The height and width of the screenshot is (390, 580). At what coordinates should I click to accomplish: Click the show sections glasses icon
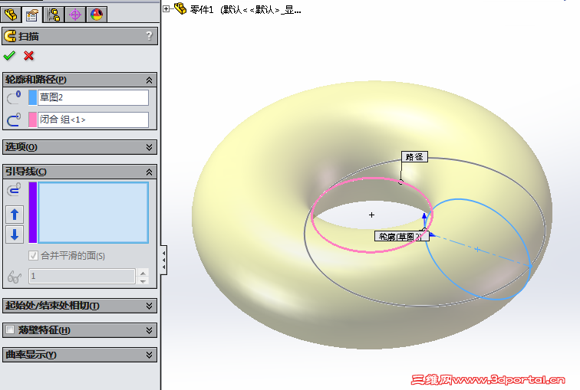pyautogui.click(x=15, y=277)
